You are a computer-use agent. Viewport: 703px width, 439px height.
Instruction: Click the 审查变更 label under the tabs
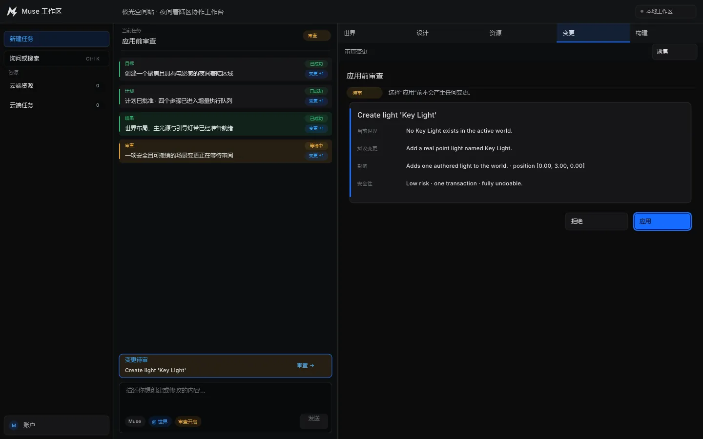point(356,52)
